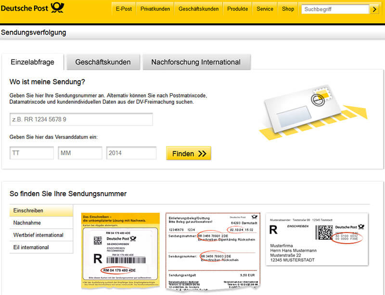This screenshot has height=295, width=385.
Task: Open the Shop menu
Action: [288, 9]
